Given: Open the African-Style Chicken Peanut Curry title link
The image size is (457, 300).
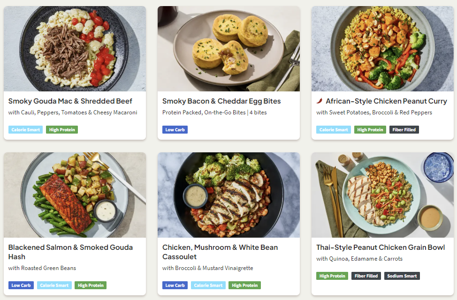Looking at the screenshot, I should point(386,101).
